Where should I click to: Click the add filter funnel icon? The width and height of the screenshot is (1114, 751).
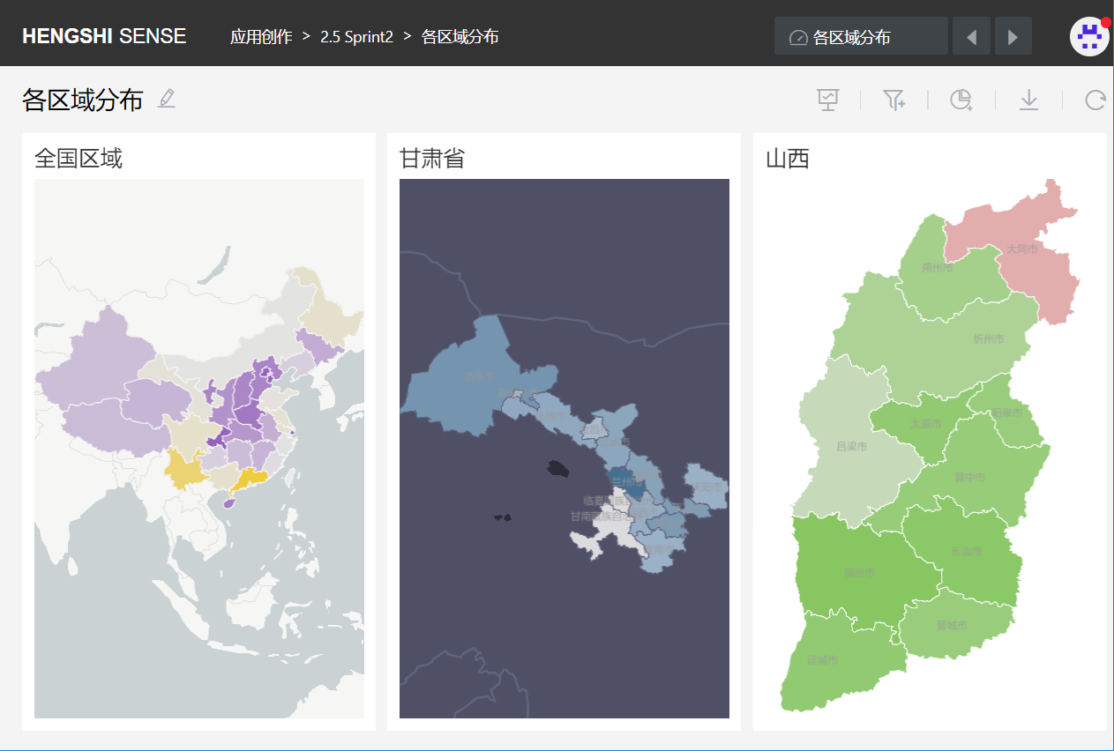tap(894, 100)
